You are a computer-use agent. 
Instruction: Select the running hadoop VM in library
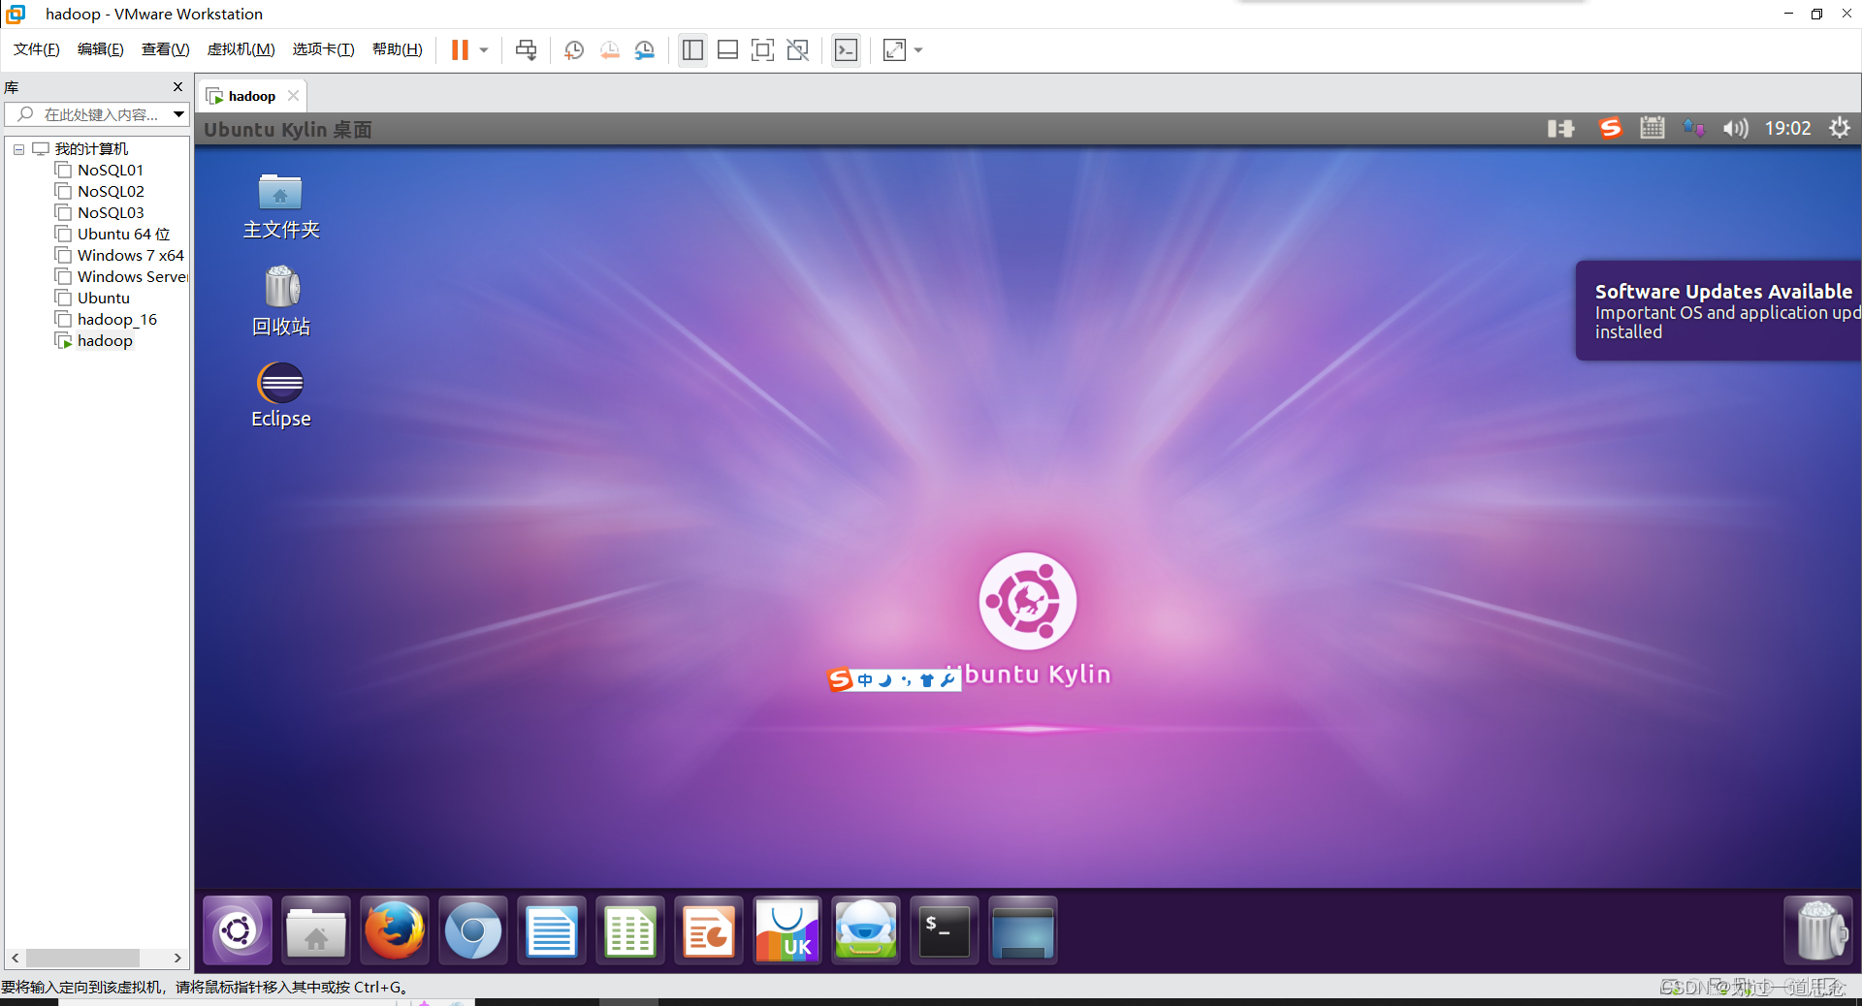tap(105, 341)
